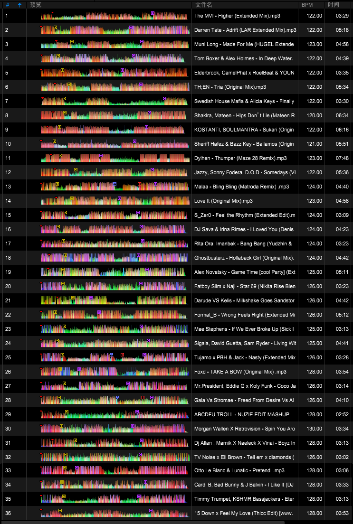Click purple C cue on Foxd - TAKE A BOW waveform
The image size is (353, 524).
coord(79,369)
